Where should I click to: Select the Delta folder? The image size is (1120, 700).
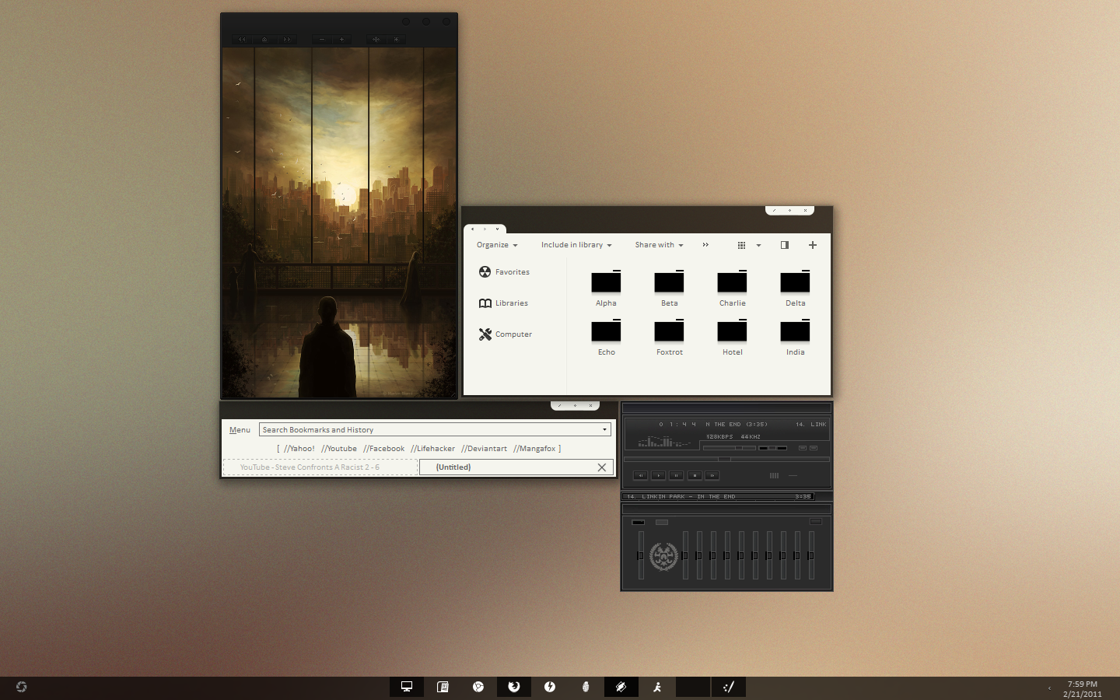point(795,289)
